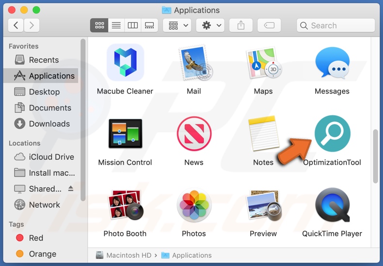Viewport: 383px width, 266px height.
Task: Click the Preview app icon
Action: tap(264, 205)
